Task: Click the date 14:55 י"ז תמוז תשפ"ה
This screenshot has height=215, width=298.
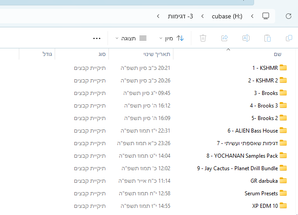Action: pyautogui.click(x=145, y=206)
